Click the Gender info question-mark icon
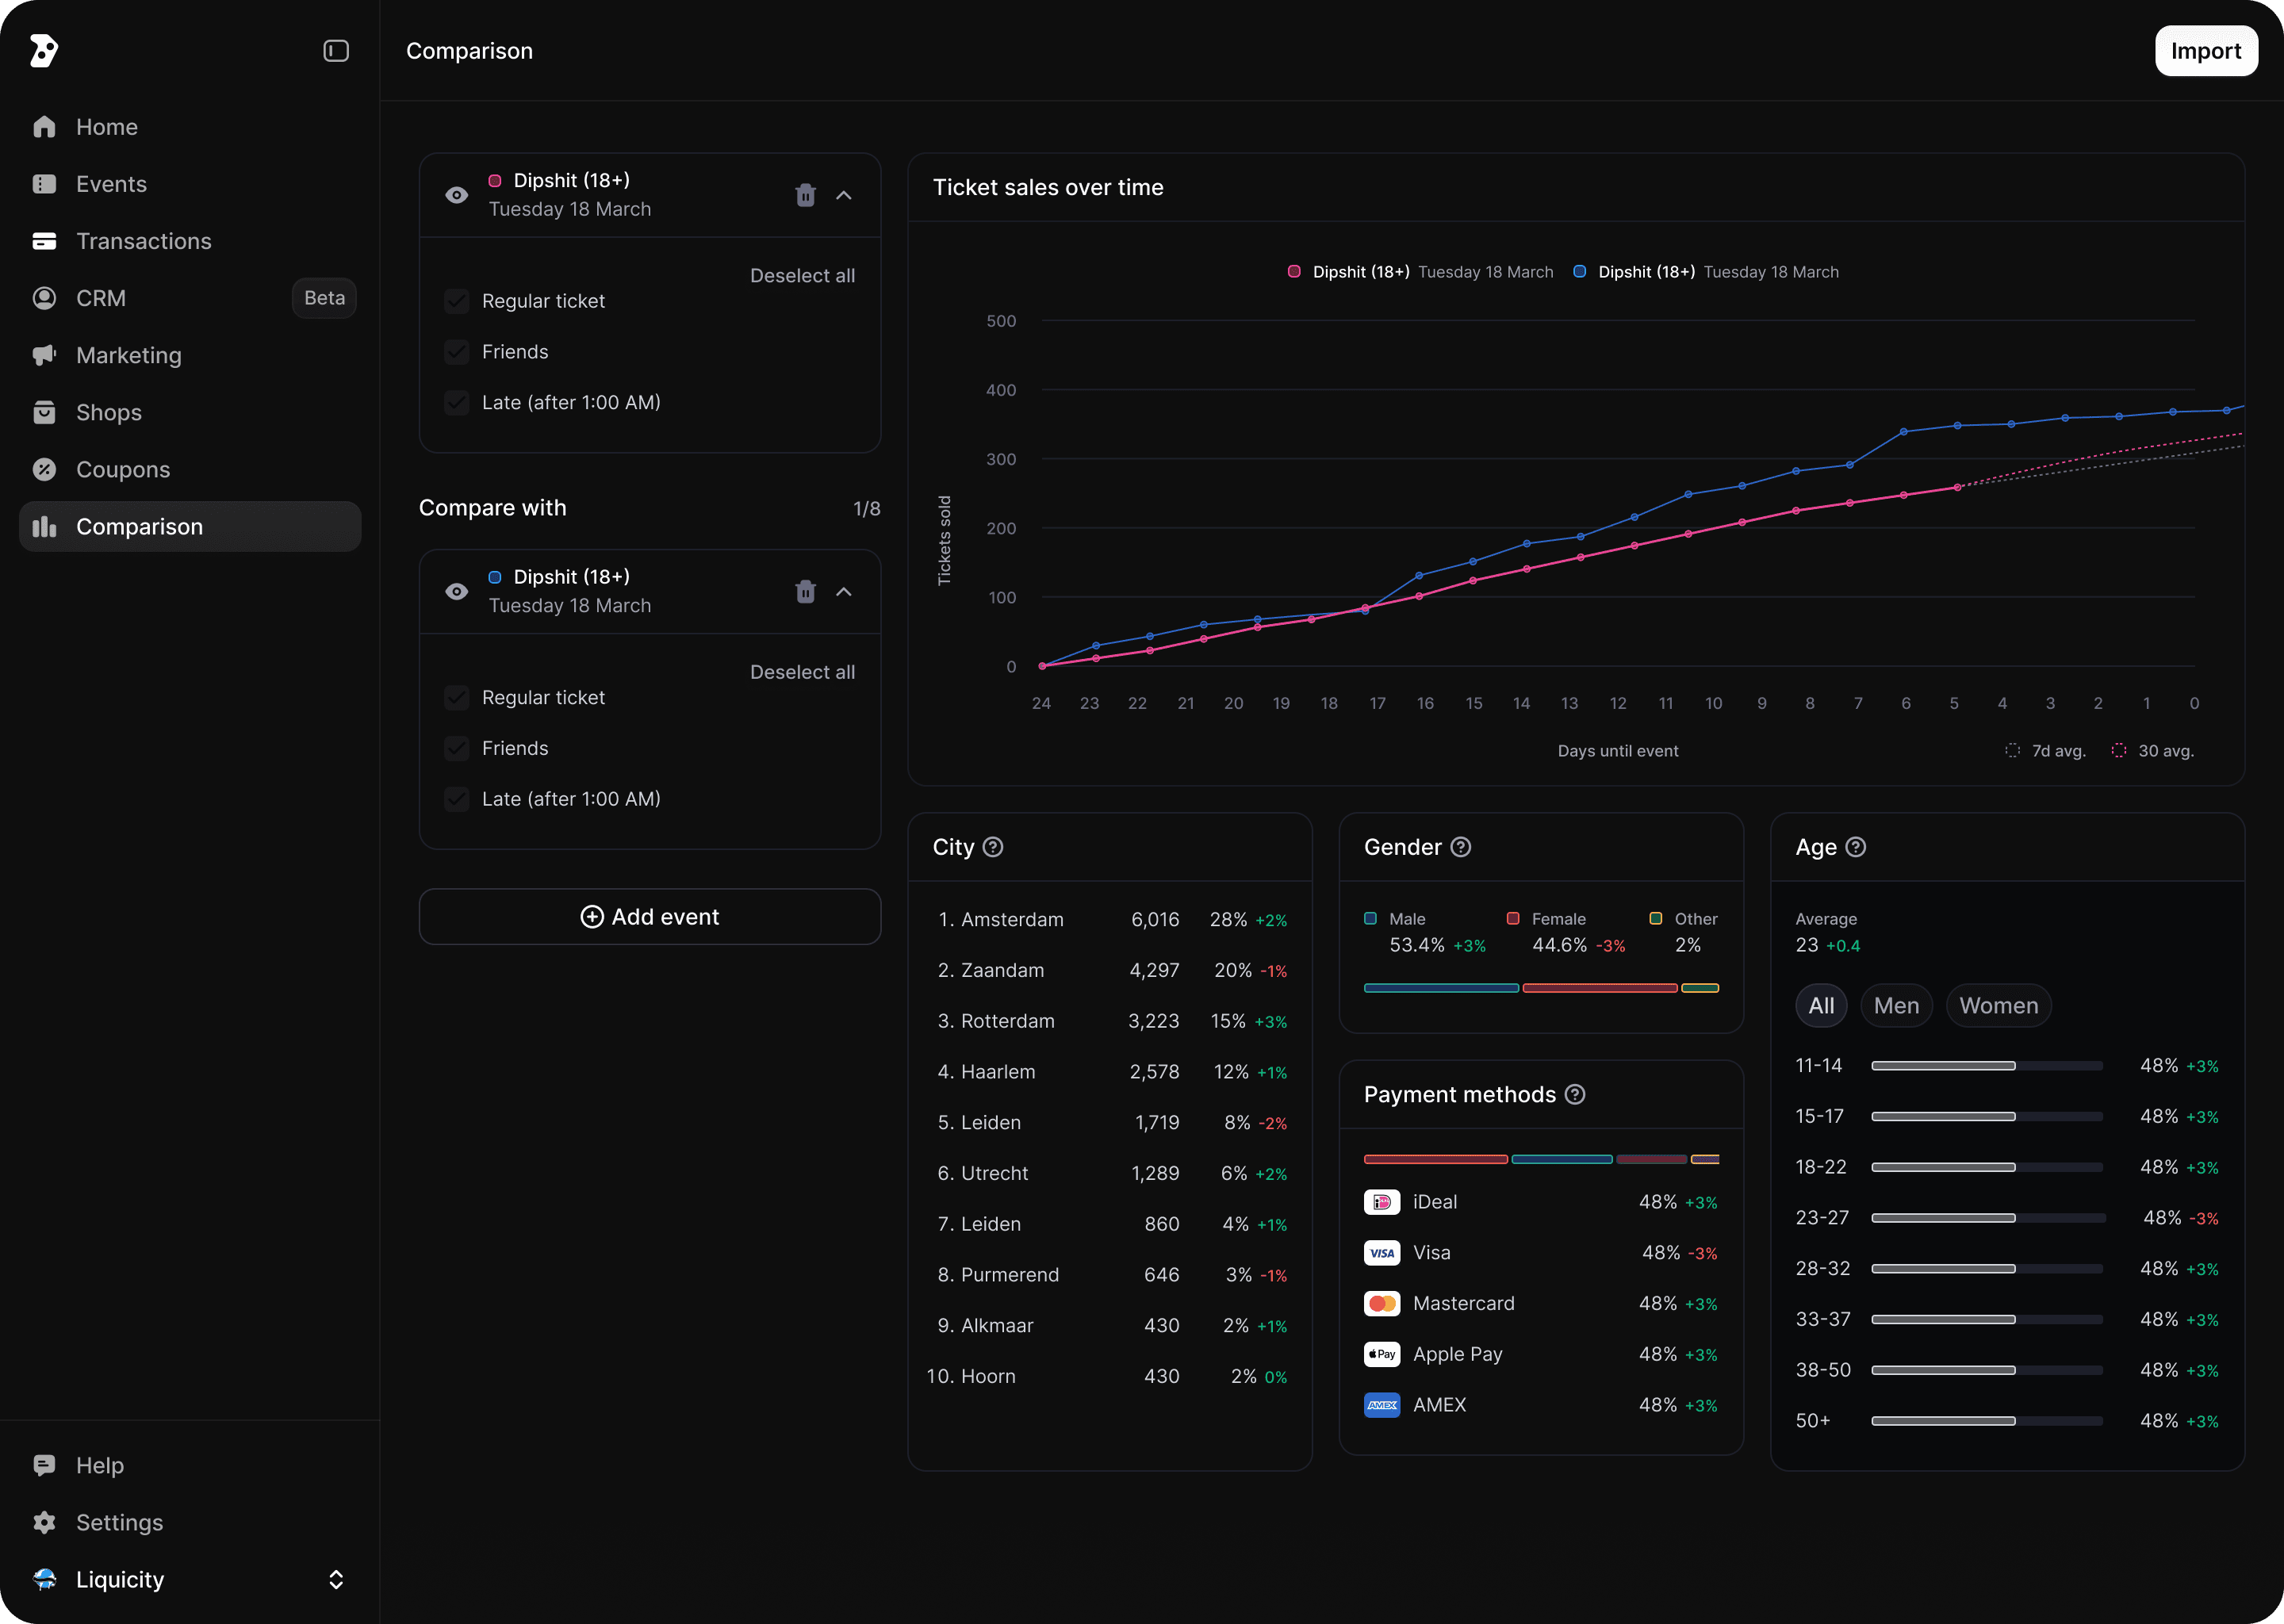This screenshot has height=1624, width=2284. tap(1461, 847)
